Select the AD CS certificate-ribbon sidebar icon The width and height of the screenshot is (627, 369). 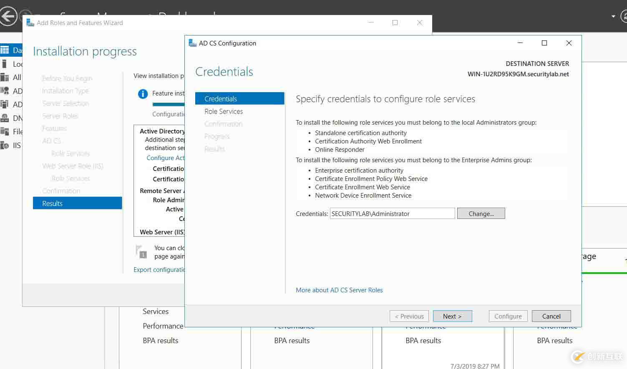pyautogui.click(x=5, y=91)
